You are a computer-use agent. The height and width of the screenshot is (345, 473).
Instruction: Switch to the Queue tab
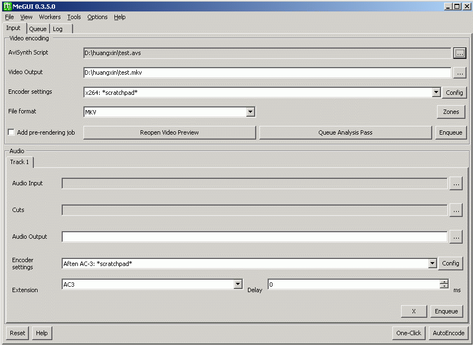tap(38, 29)
